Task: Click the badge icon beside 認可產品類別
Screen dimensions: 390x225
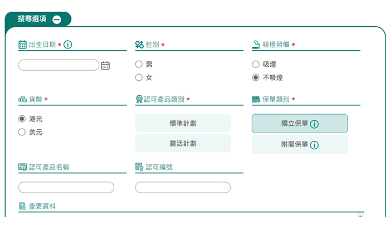Action: pos(139,99)
